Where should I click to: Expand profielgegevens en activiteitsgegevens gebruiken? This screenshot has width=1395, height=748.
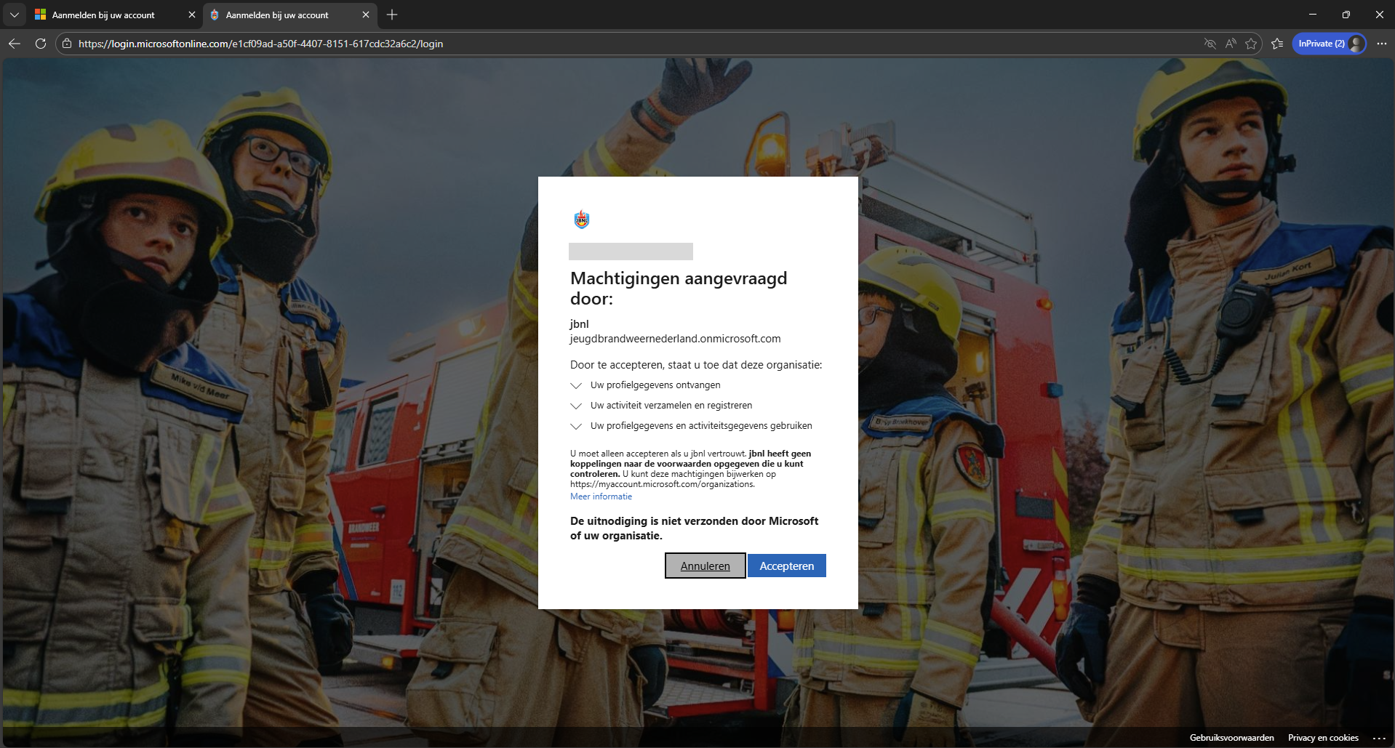point(576,426)
